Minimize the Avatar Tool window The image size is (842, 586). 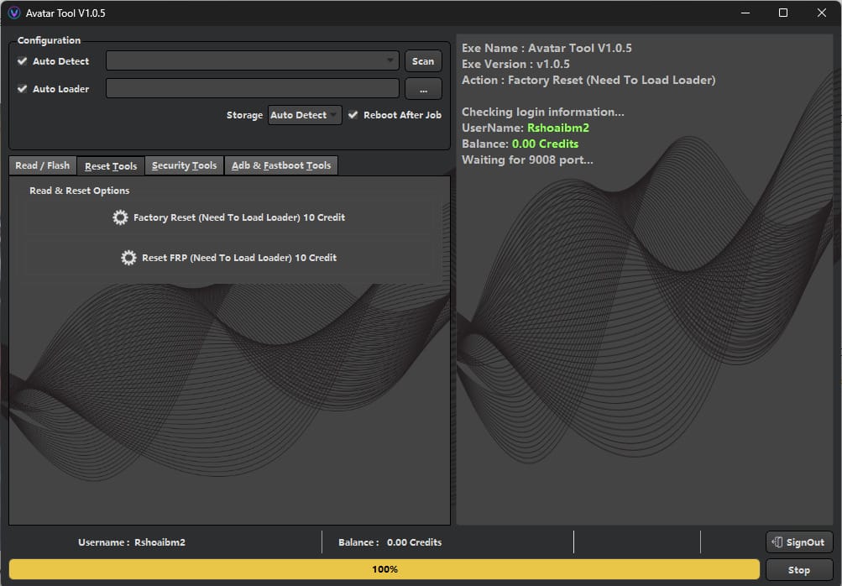(744, 13)
